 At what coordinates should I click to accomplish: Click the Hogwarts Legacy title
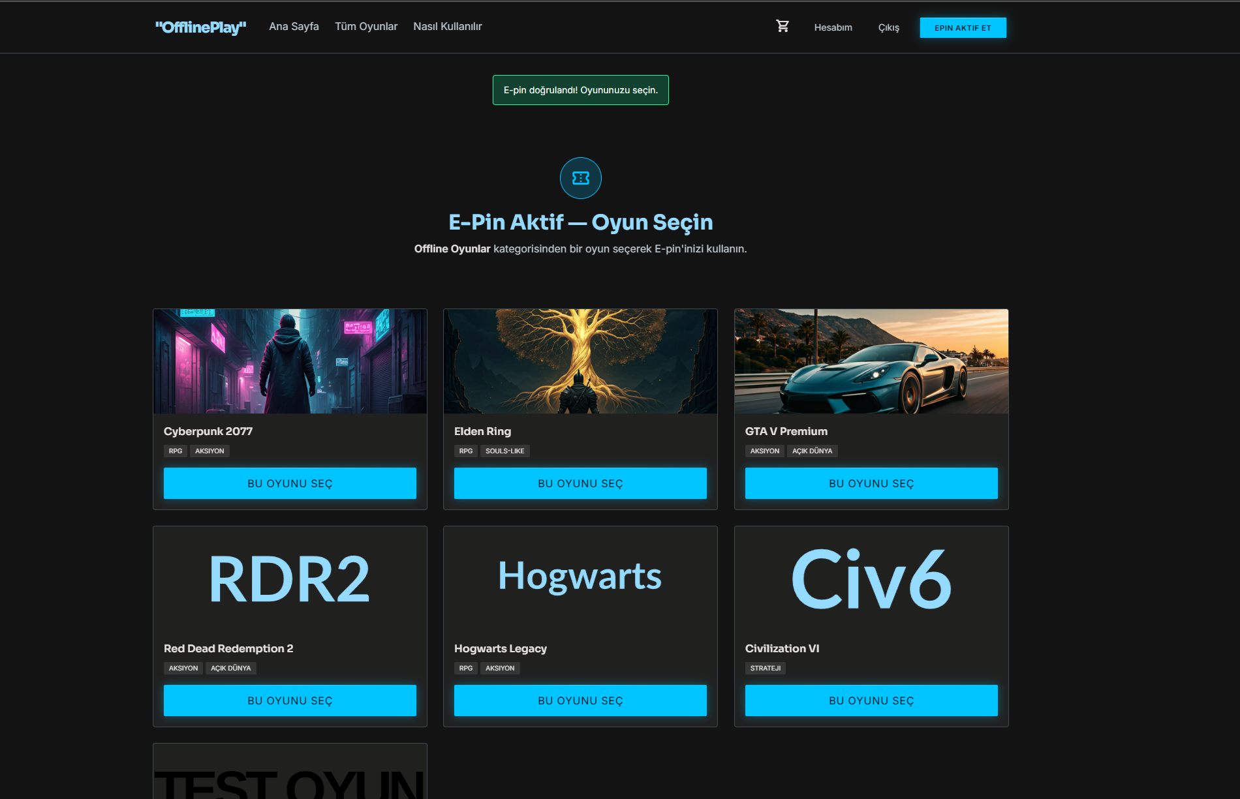coord(501,648)
